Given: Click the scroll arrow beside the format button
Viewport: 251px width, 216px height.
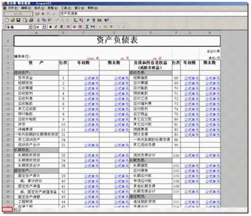Looking at the screenshot, I should point(14,209).
